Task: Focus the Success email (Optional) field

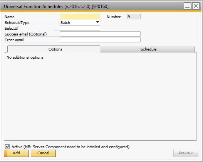Action: click(100, 34)
